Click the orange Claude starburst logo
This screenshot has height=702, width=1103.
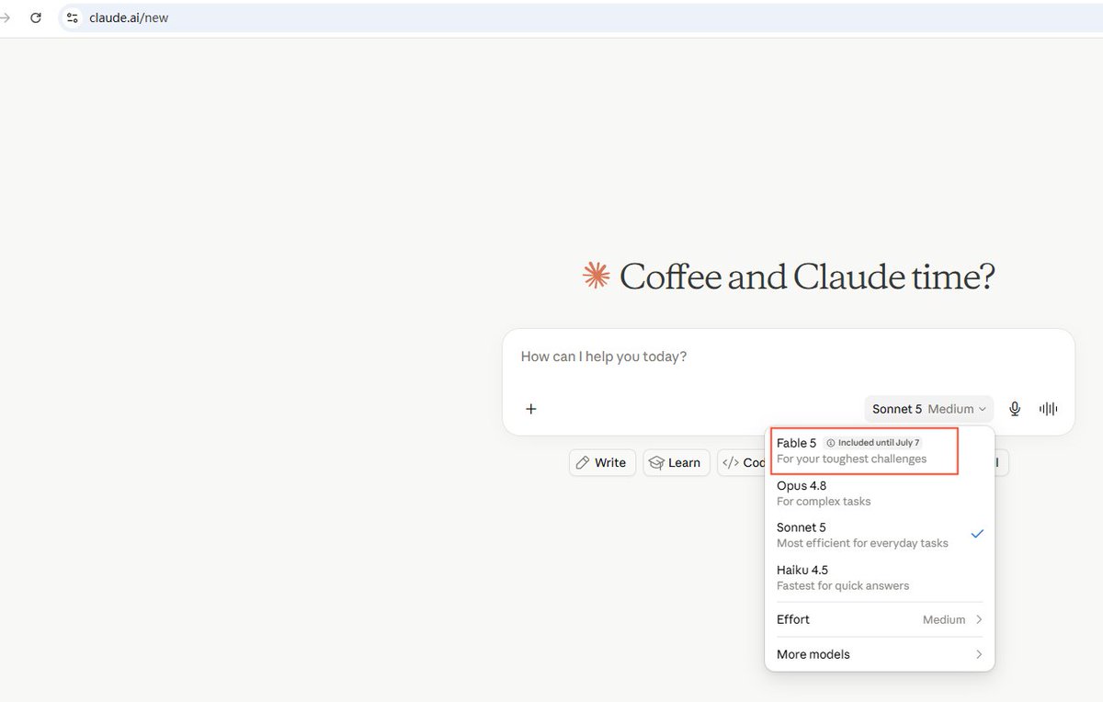click(x=596, y=276)
